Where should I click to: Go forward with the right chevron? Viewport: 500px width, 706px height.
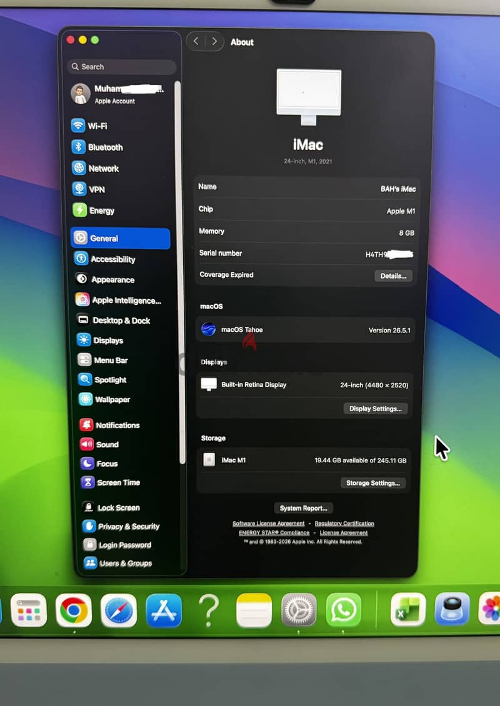[x=215, y=41]
